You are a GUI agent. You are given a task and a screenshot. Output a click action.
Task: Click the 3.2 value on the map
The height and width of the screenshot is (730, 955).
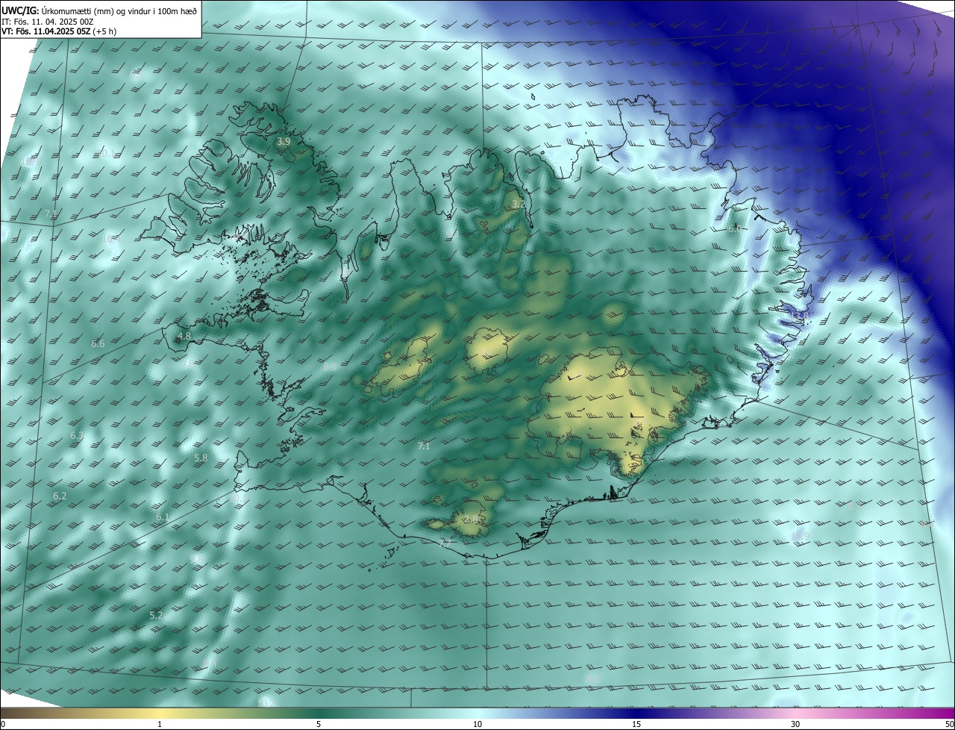(519, 204)
